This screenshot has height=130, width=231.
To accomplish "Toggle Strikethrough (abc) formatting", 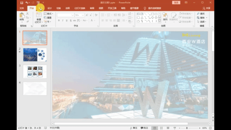I will point(74,21).
